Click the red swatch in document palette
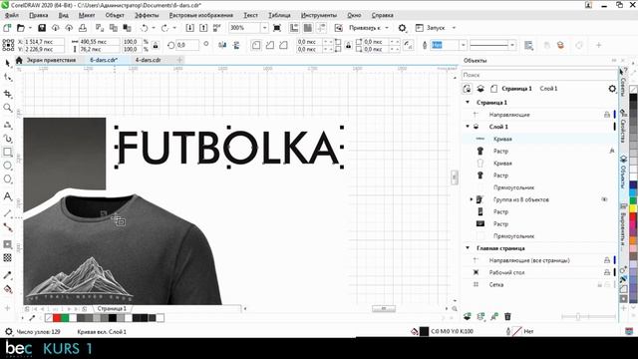This screenshot has width=638, height=359. (x=57, y=317)
